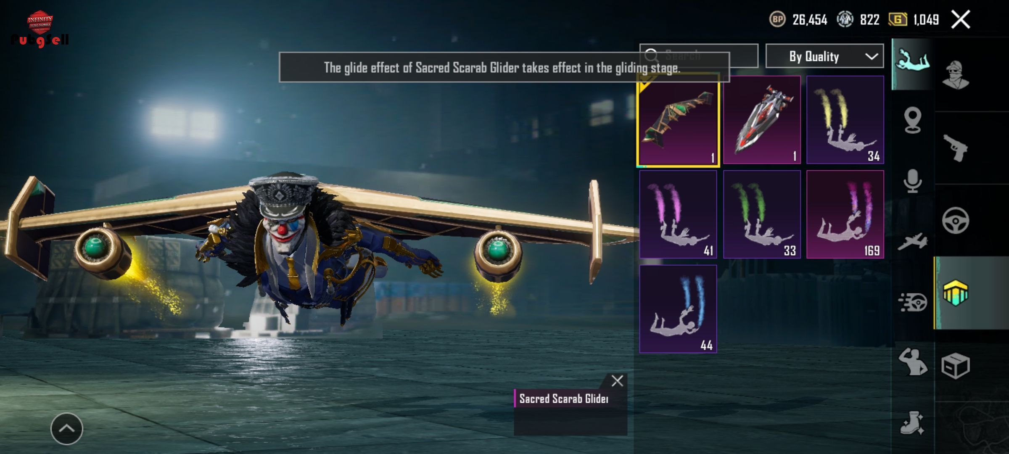The height and width of the screenshot is (454, 1009).
Task: Select the airplane finish category icon
Action: [912, 241]
